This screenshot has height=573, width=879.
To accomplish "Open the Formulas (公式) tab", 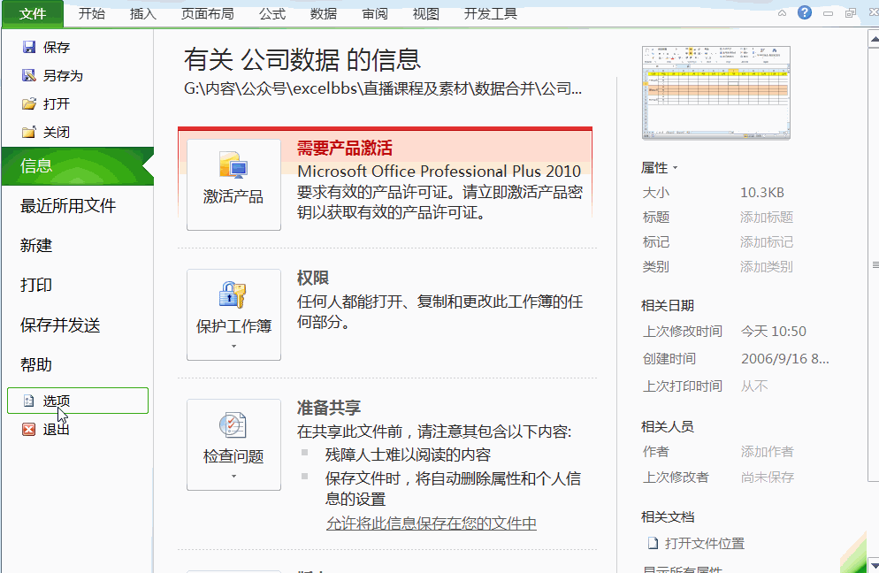I will point(272,13).
